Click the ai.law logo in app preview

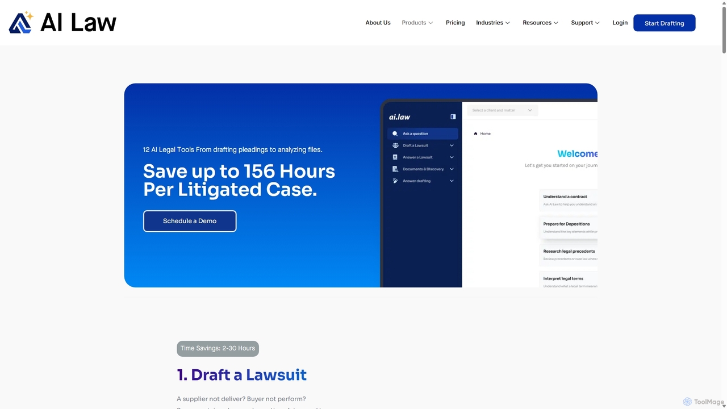[399, 116]
